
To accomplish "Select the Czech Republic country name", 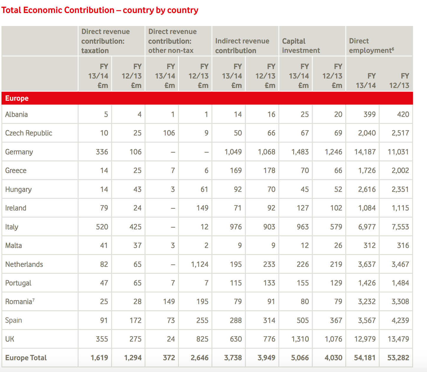I will pos(29,133).
